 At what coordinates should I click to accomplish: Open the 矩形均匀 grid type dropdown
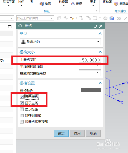(x=60, y=42)
